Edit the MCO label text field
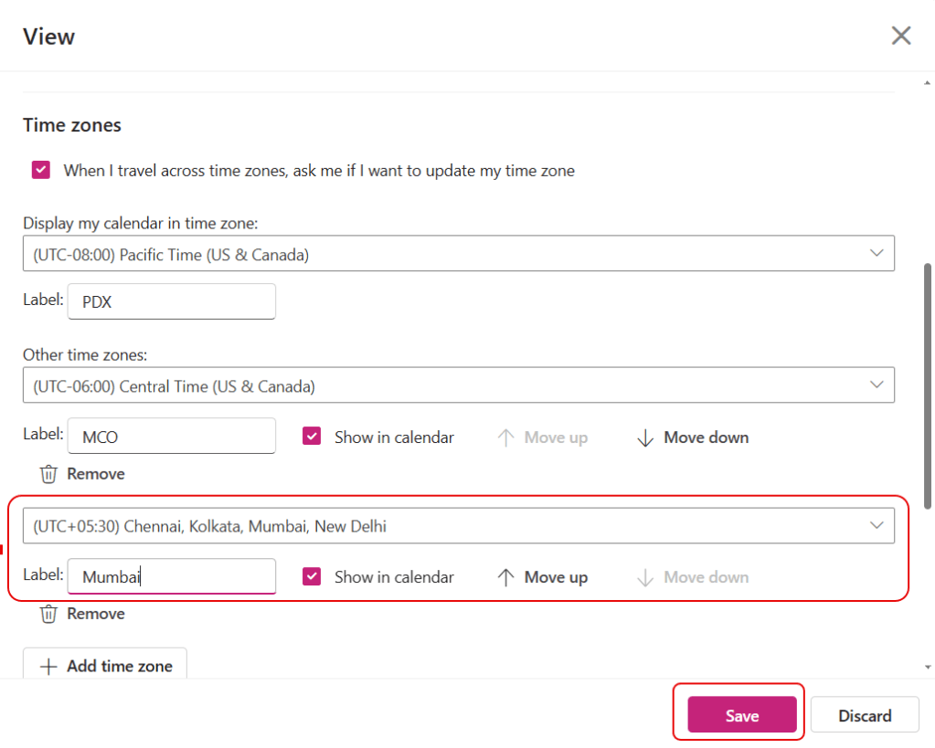Screen dimensions: 935x748 click(172, 437)
